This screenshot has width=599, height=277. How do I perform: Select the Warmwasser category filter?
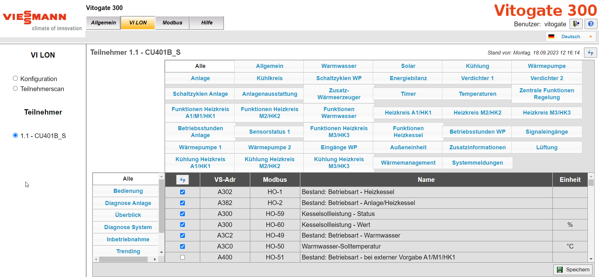tap(339, 66)
